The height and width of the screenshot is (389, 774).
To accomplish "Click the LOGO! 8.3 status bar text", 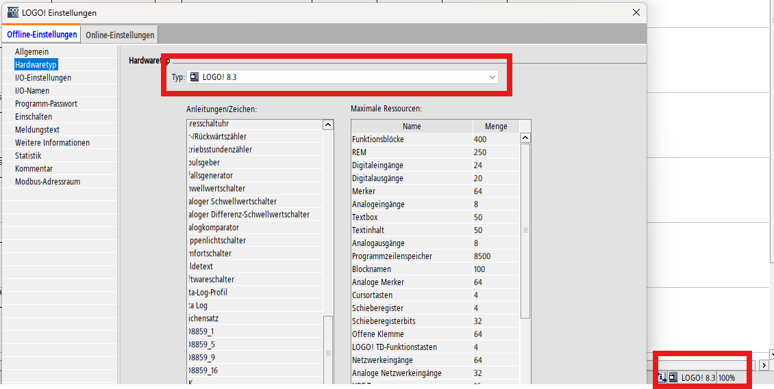I will pos(698,378).
